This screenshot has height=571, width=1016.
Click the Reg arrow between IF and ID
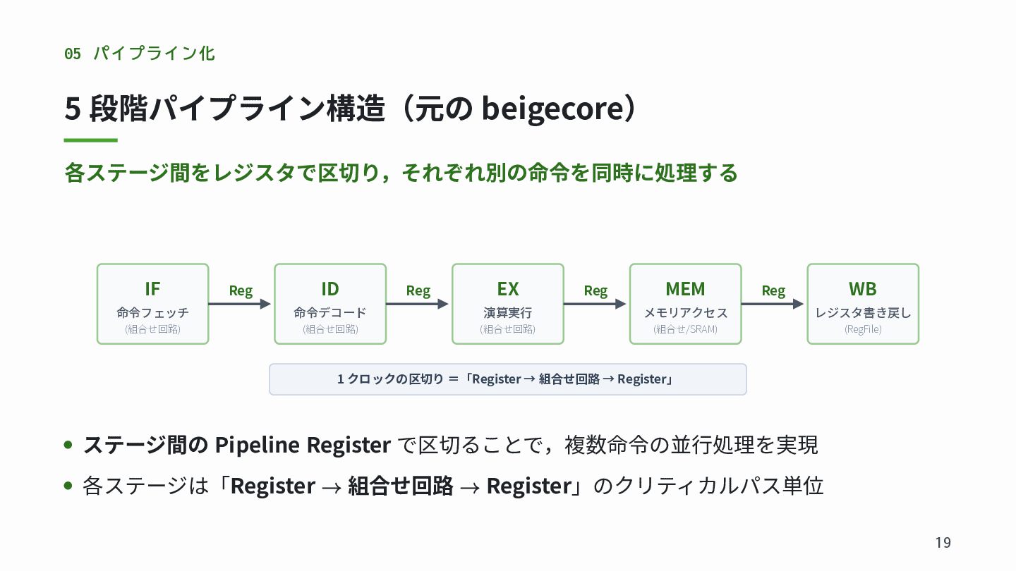[241, 299]
